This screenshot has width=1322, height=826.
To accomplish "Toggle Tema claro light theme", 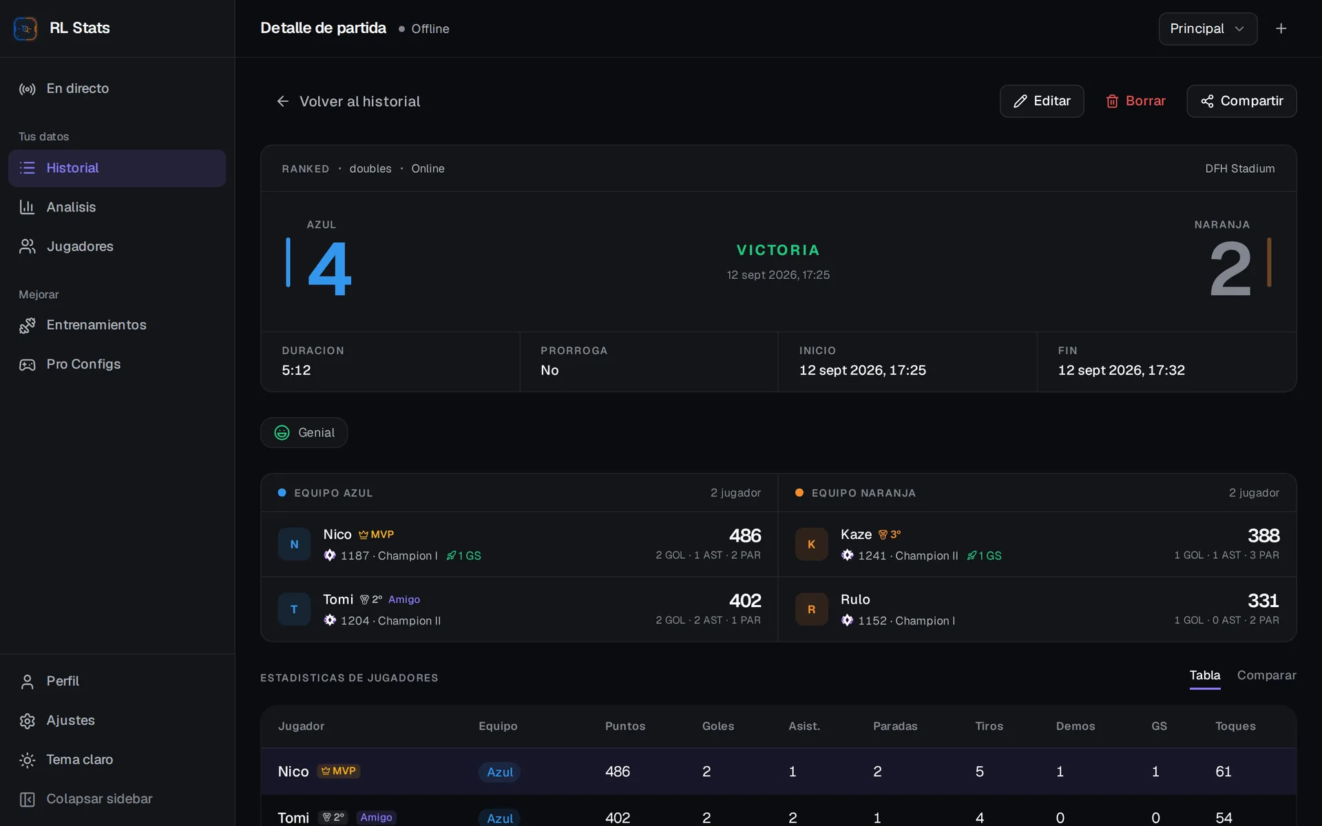I will click(x=117, y=760).
